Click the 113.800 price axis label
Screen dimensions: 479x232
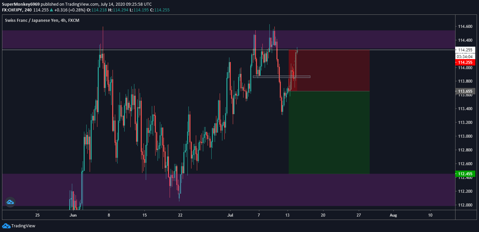[465, 81]
